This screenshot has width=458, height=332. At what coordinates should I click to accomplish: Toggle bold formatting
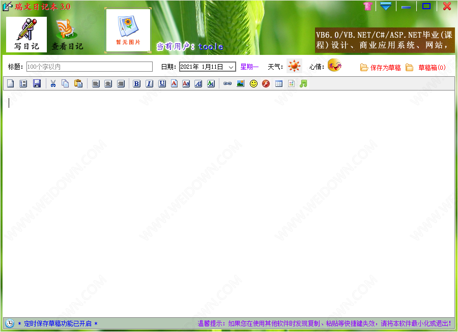(136, 84)
